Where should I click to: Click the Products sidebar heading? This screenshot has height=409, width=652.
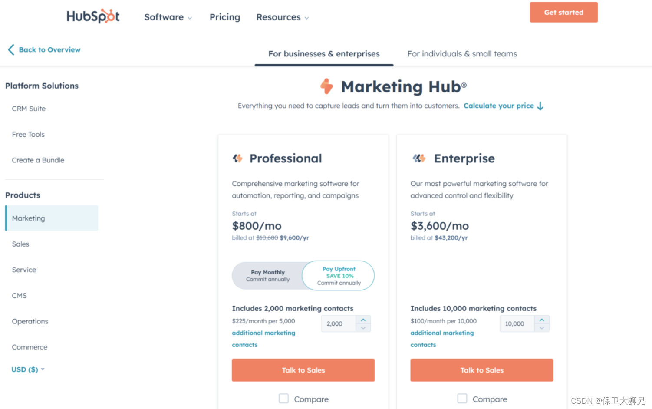click(23, 195)
